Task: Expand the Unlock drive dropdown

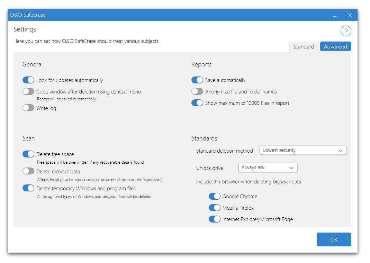Action: (x=268, y=168)
